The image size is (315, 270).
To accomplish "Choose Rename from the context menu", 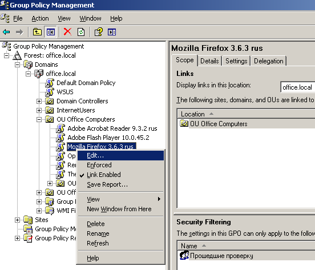I will (121, 233).
